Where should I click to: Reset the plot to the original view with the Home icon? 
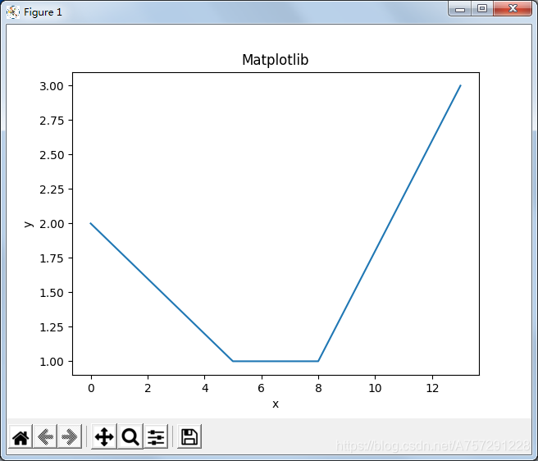(x=21, y=436)
